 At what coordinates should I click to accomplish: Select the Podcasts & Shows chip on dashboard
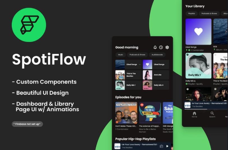click(137, 55)
